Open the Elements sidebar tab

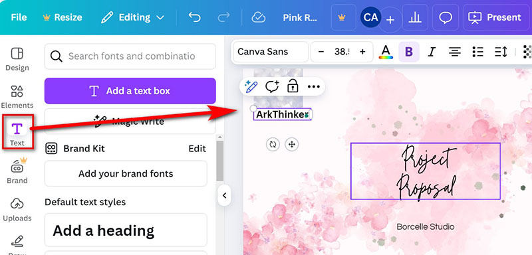click(x=17, y=96)
